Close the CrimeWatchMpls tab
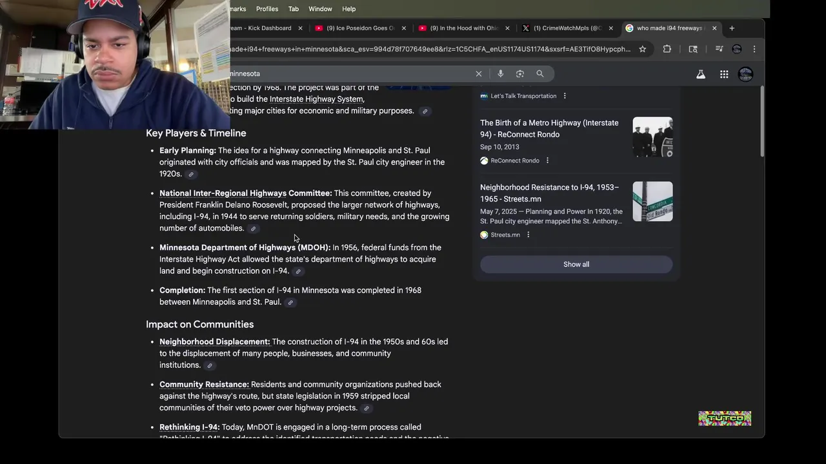The height and width of the screenshot is (464, 826). click(x=610, y=28)
